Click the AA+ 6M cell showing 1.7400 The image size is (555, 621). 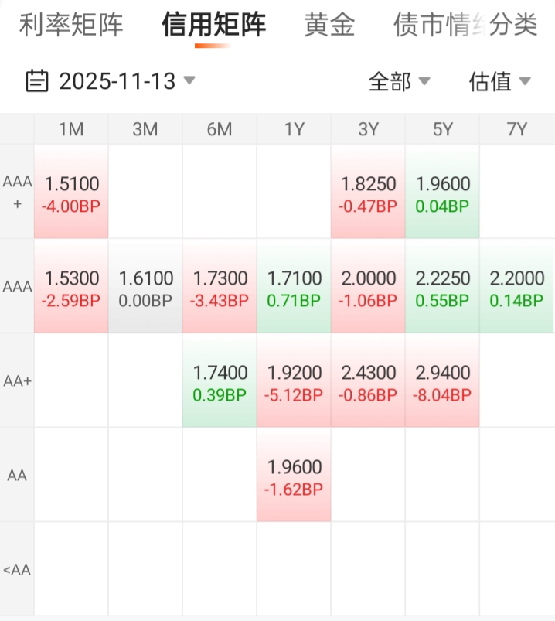point(220,381)
